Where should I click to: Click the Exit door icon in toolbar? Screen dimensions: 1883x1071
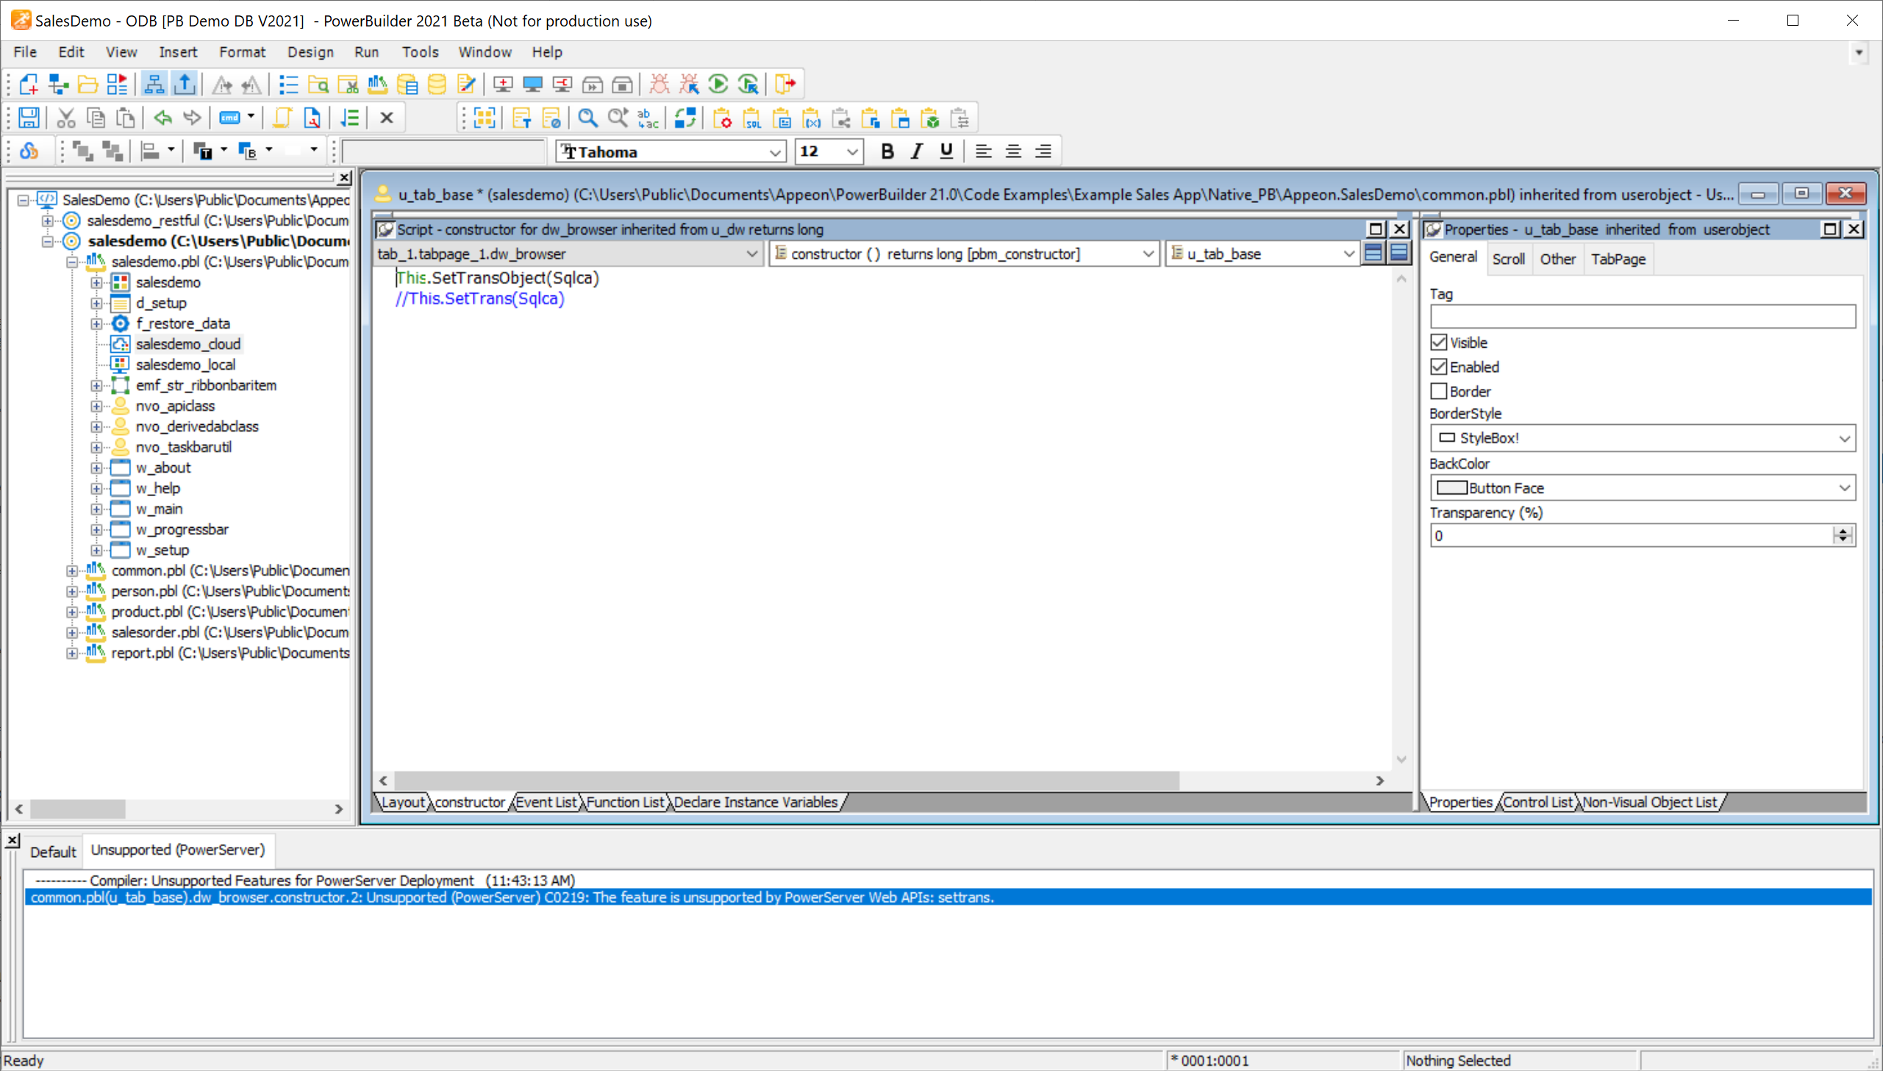click(x=785, y=85)
